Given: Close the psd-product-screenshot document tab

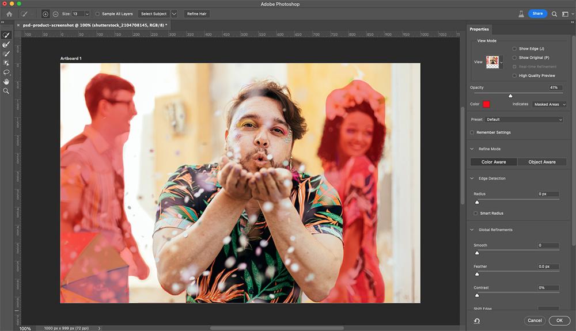Looking at the screenshot, I should click(x=18, y=25).
